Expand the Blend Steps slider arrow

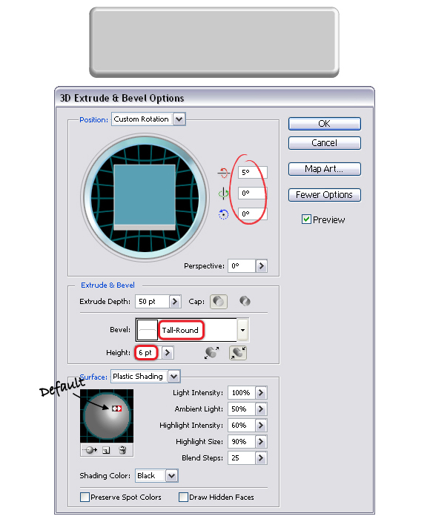(x=261, y=458)
